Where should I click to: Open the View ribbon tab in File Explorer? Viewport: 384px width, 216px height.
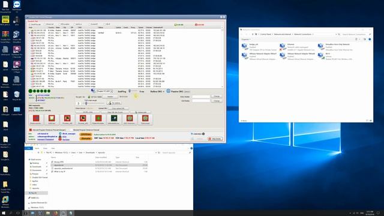point(53,148)
